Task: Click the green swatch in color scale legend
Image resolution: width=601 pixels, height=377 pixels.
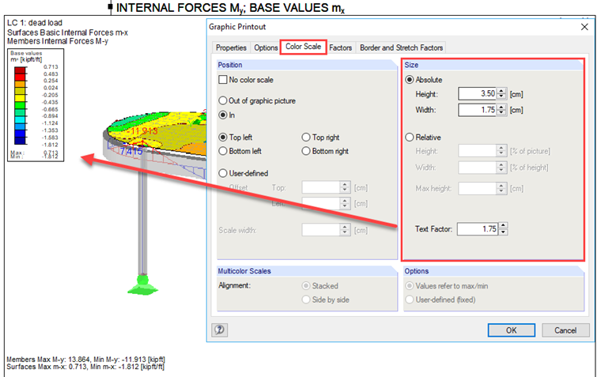Action: [x=20, y=105]
